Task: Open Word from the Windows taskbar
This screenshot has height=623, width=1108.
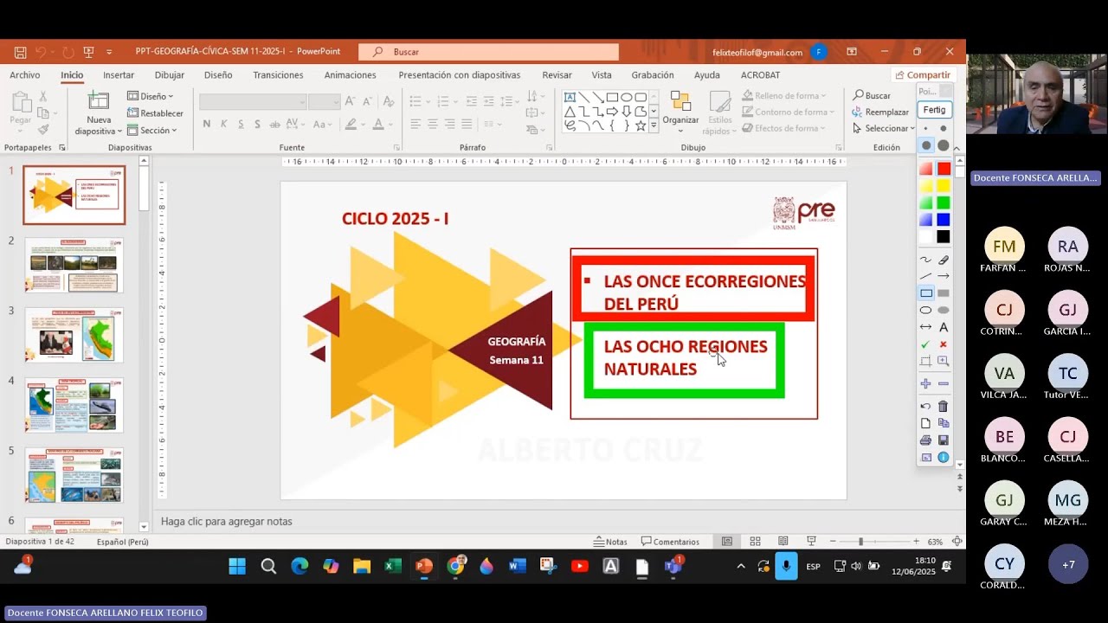Action: (x=518, y=566)
